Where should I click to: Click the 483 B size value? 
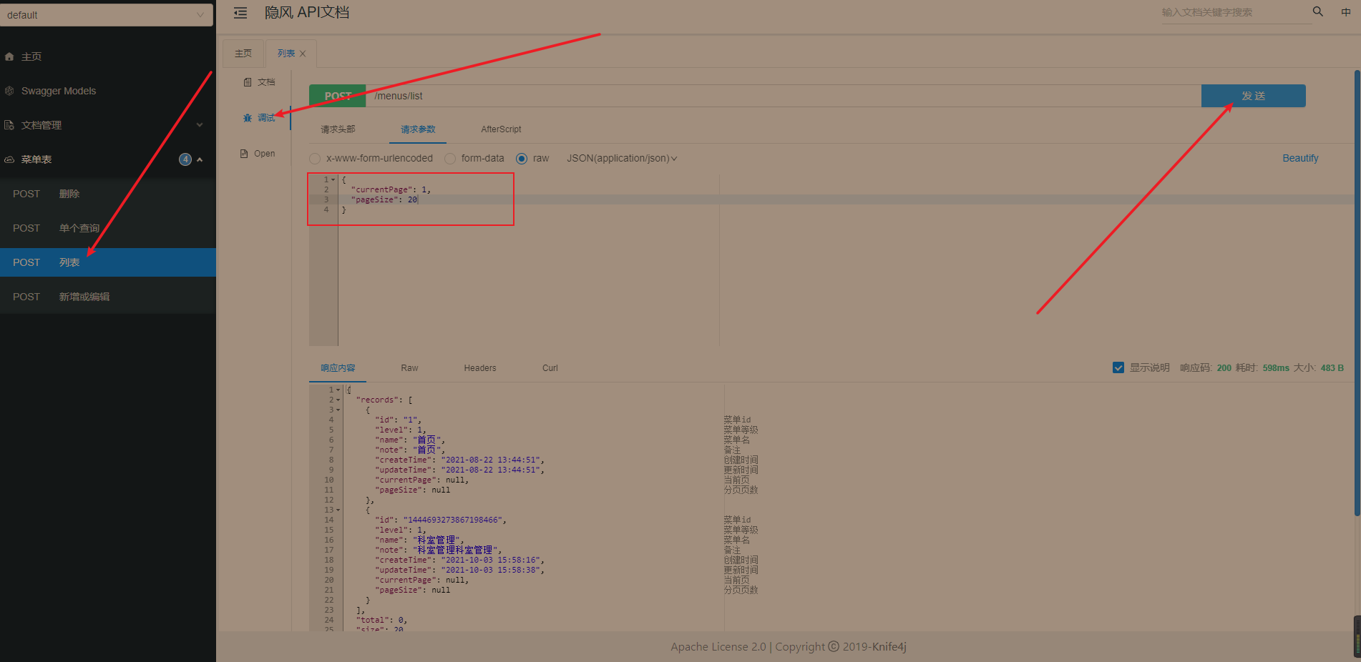[1332, 367]
